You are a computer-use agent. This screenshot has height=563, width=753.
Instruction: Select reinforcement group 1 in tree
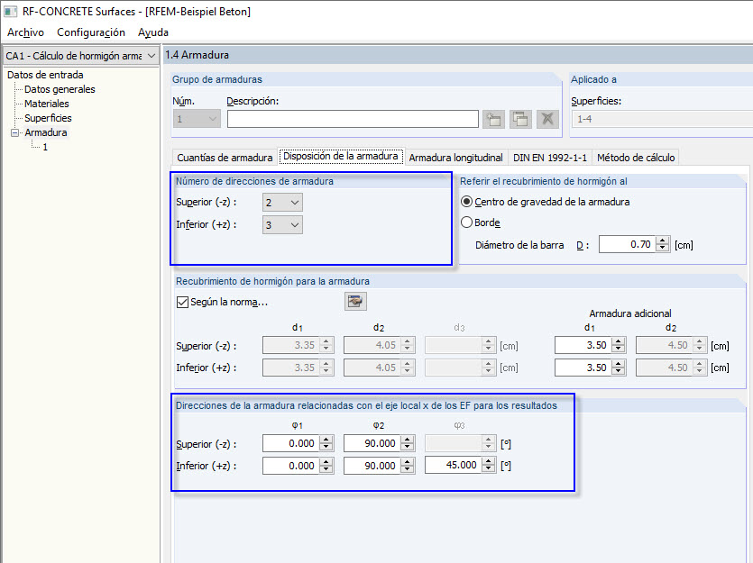click(x=45, y=147)
